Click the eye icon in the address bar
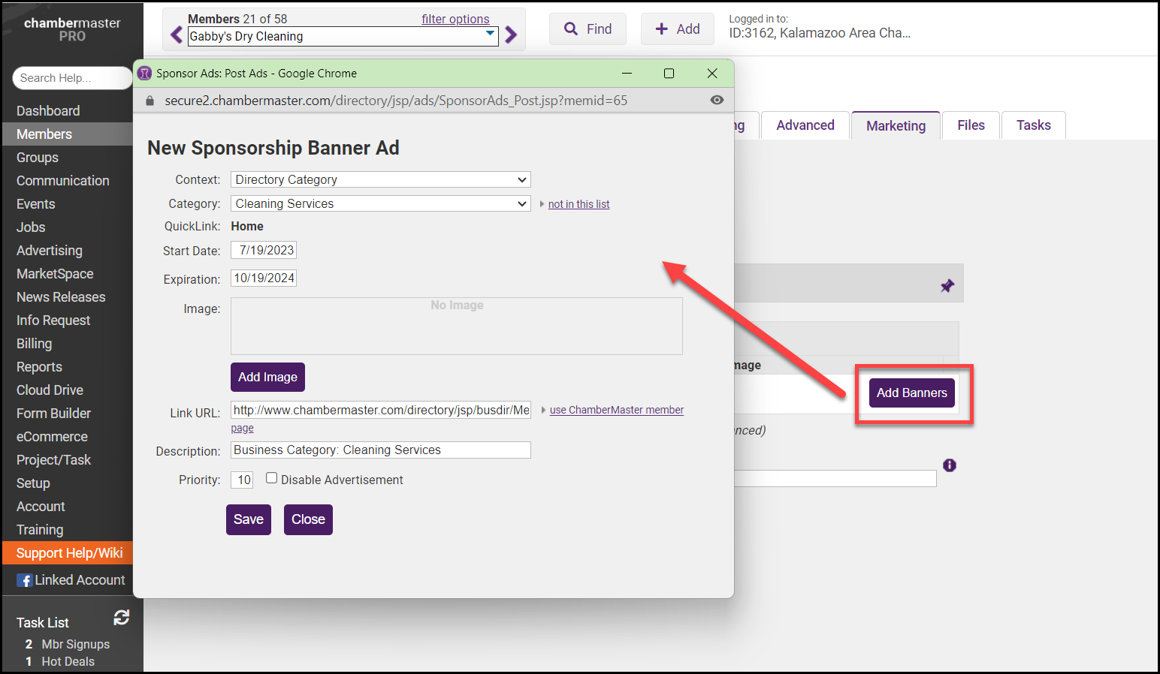Image resolution: width=1160 pixels, height=674 pixels. (717, 101)
